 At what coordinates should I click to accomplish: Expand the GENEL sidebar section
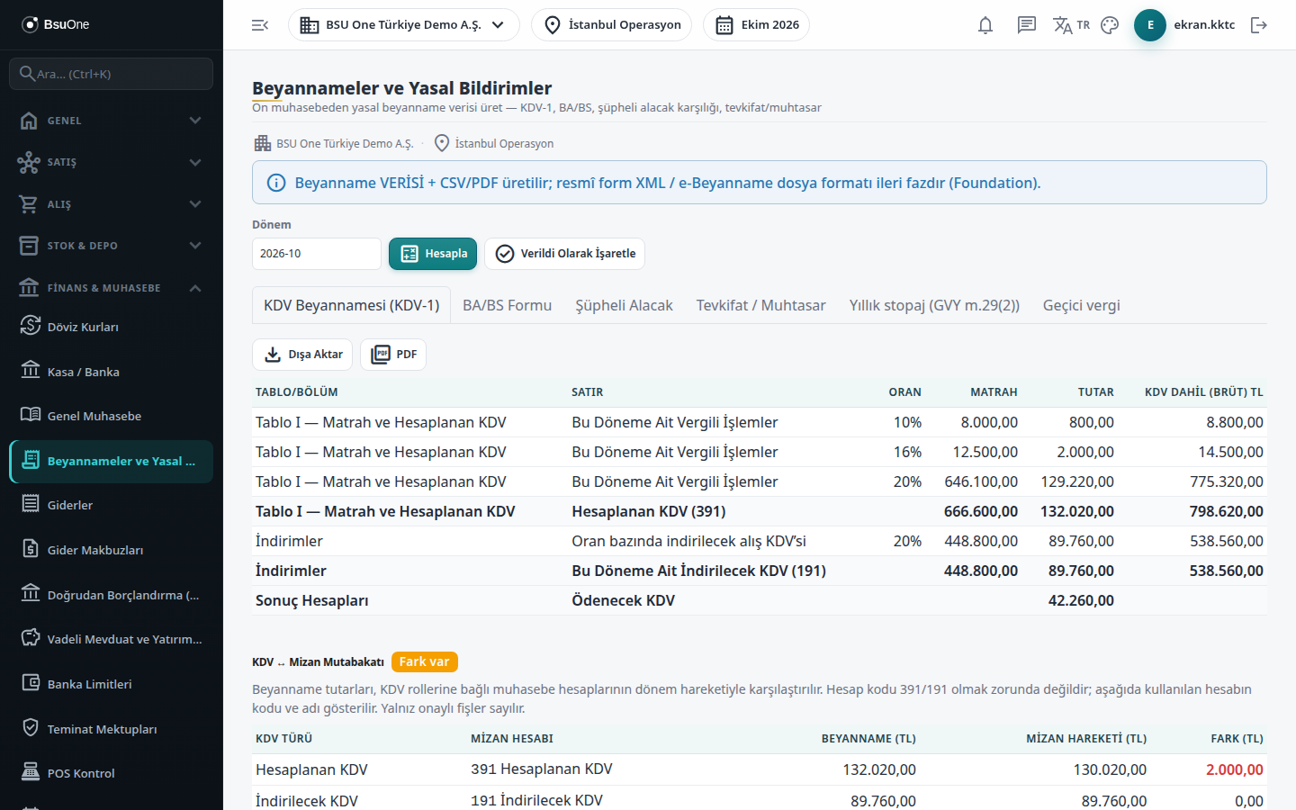[x=112, y=121]
